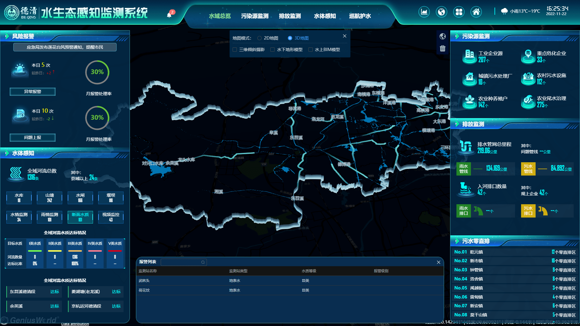The width and height of the screenshot is (580, 326).
Task: Click the search icon in 报警列表 box
Action: 203,262
